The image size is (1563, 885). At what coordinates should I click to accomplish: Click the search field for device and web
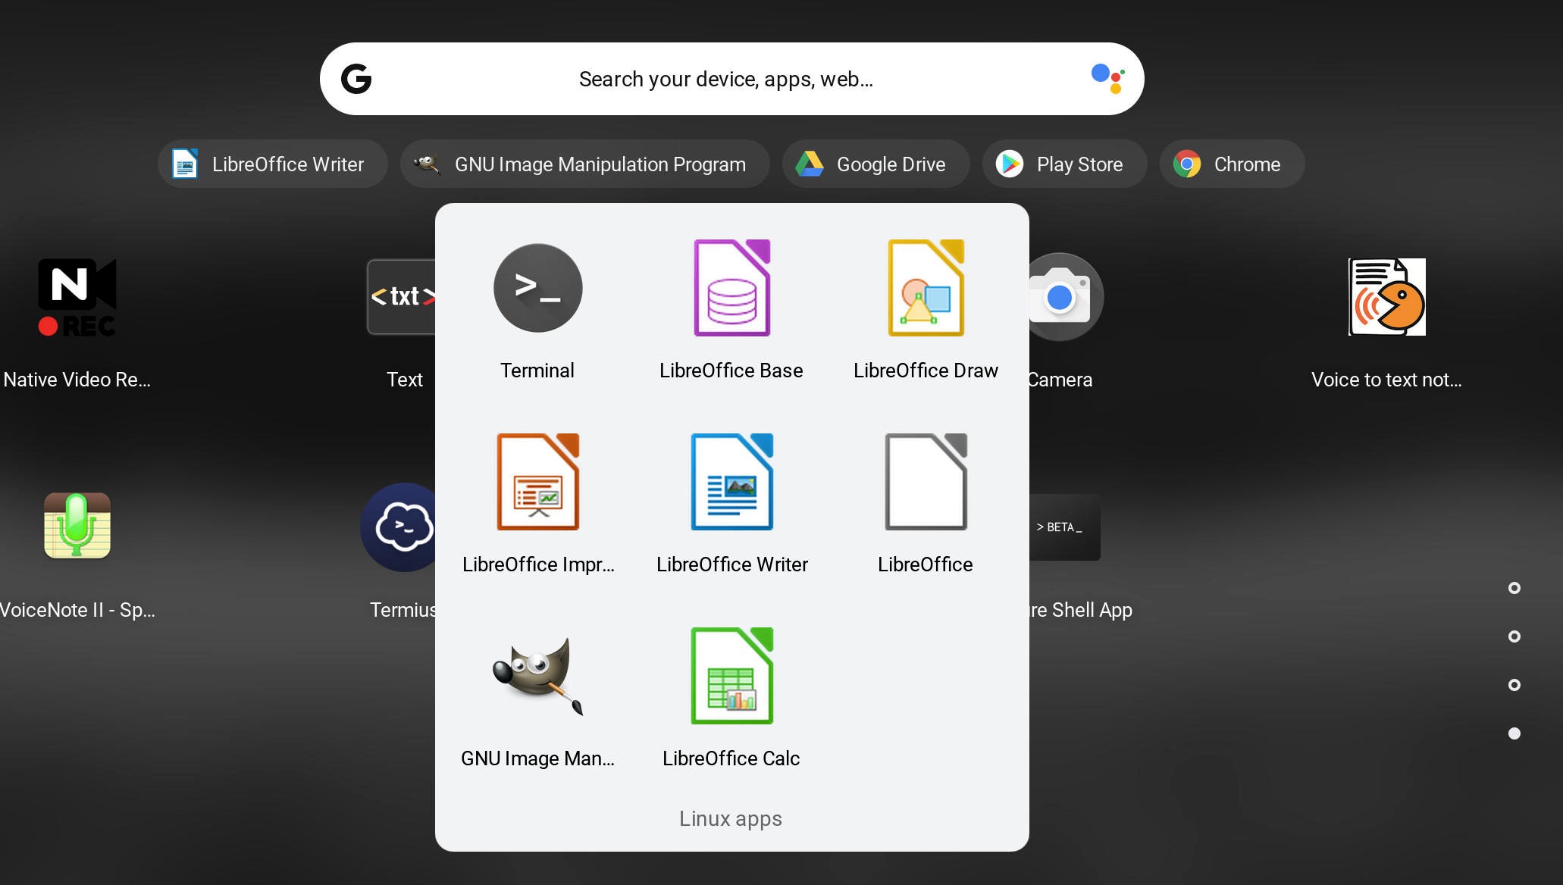731,79
